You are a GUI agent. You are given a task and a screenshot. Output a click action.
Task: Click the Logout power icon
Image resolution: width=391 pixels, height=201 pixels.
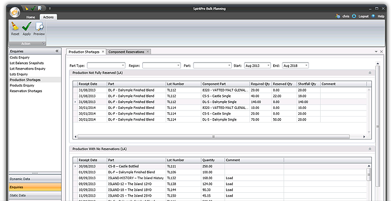tap(354, 16)
